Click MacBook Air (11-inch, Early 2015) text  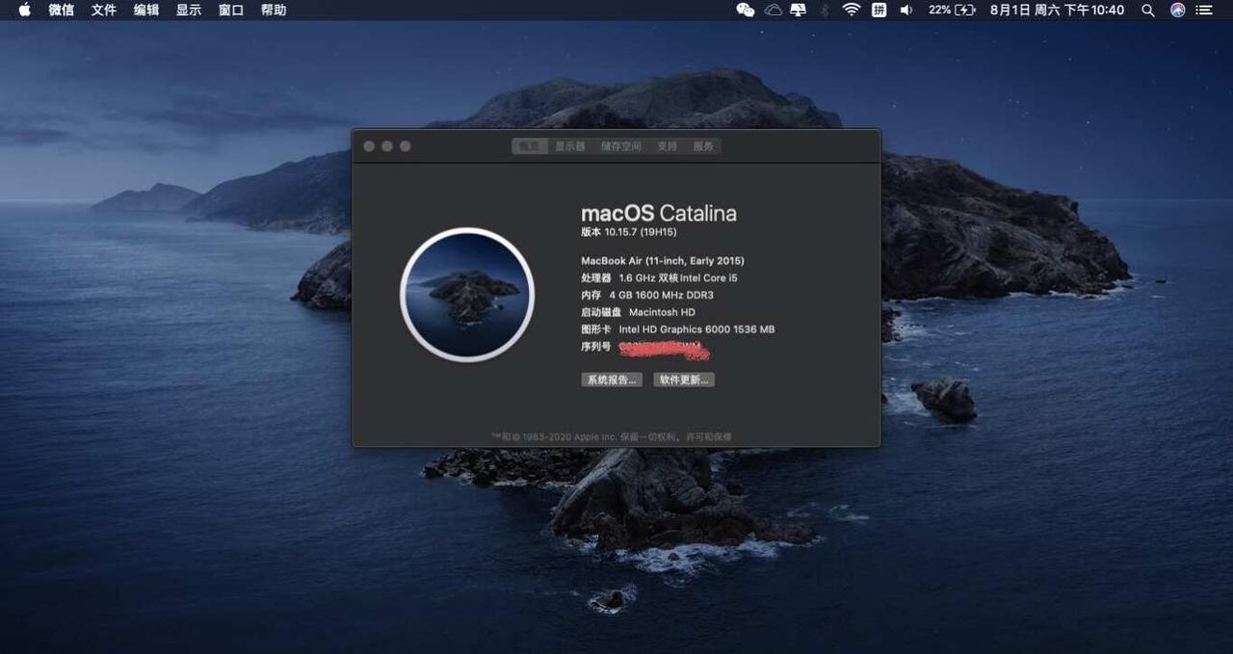[x=663, y=260]
